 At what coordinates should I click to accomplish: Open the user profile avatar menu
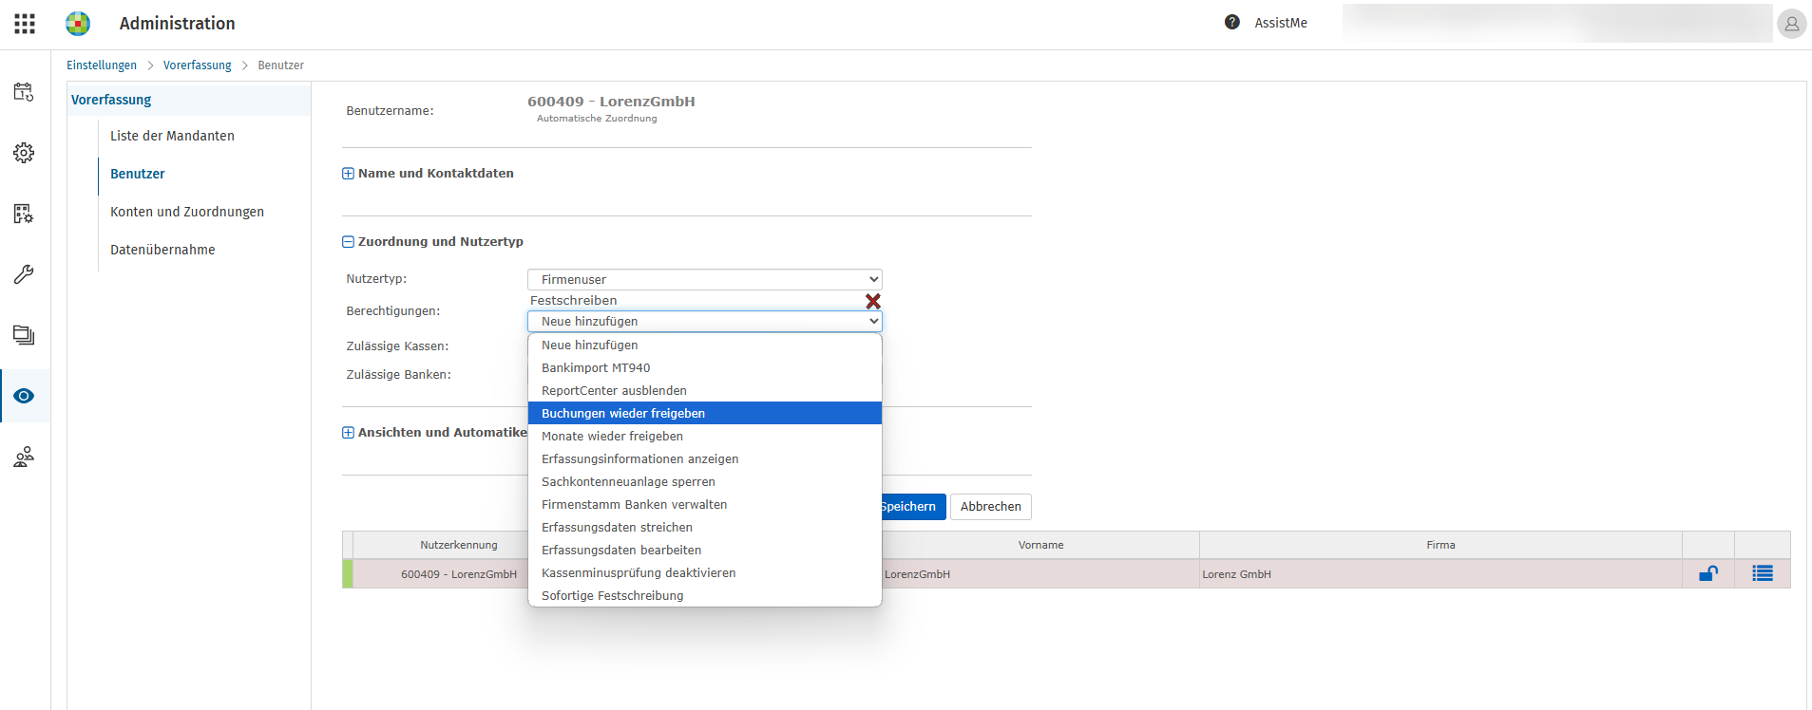(x=1791, y=24)
